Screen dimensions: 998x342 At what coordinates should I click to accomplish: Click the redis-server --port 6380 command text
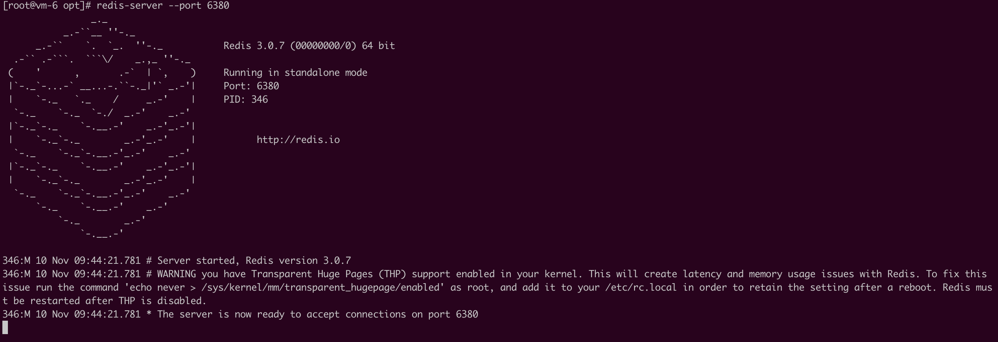[163, 6]
